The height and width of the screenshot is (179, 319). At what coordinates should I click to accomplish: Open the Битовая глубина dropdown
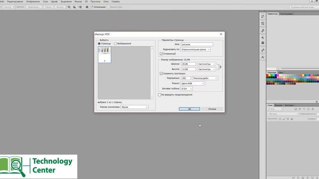pyautogui.click(x=186, y=89)
